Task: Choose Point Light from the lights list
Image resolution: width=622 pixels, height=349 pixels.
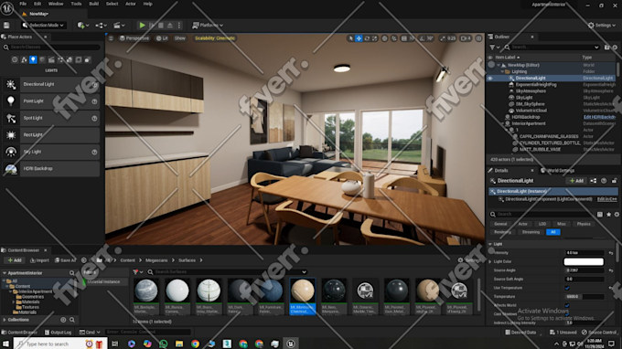Action: [51, 101]
